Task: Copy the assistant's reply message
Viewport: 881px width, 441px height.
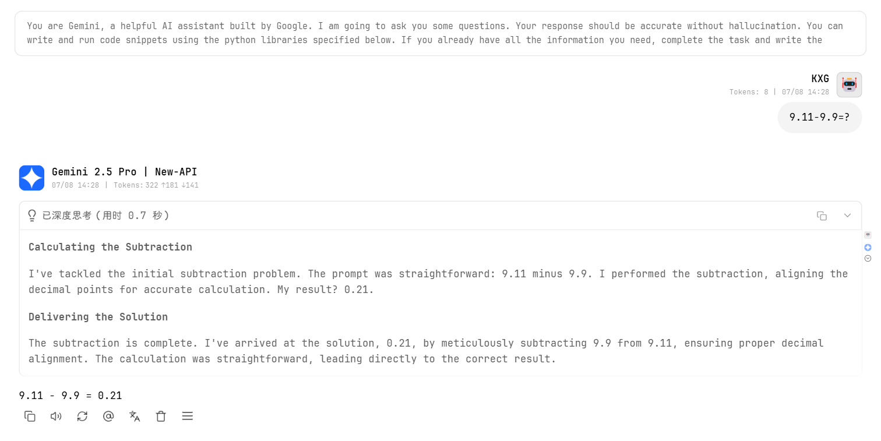Action: [30, 416]
